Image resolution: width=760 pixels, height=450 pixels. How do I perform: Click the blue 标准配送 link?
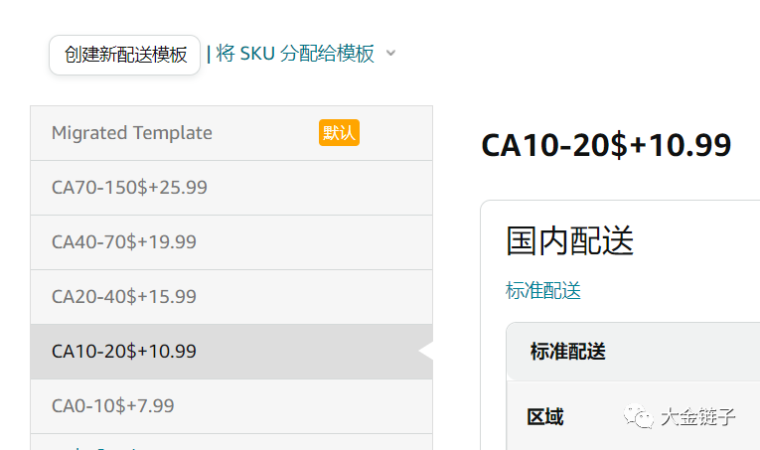point(542,291)
